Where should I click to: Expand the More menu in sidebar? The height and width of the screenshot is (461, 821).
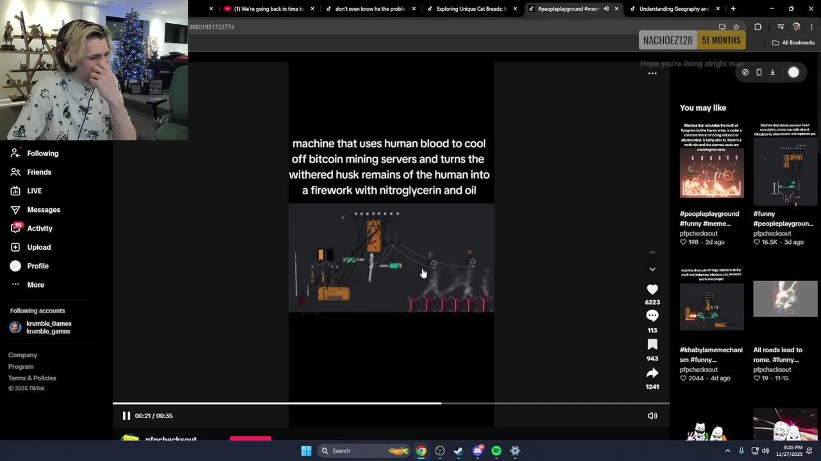coord(27,285)
